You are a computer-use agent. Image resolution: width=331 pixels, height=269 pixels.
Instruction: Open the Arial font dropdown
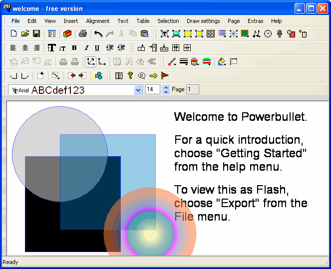(138, 90)
